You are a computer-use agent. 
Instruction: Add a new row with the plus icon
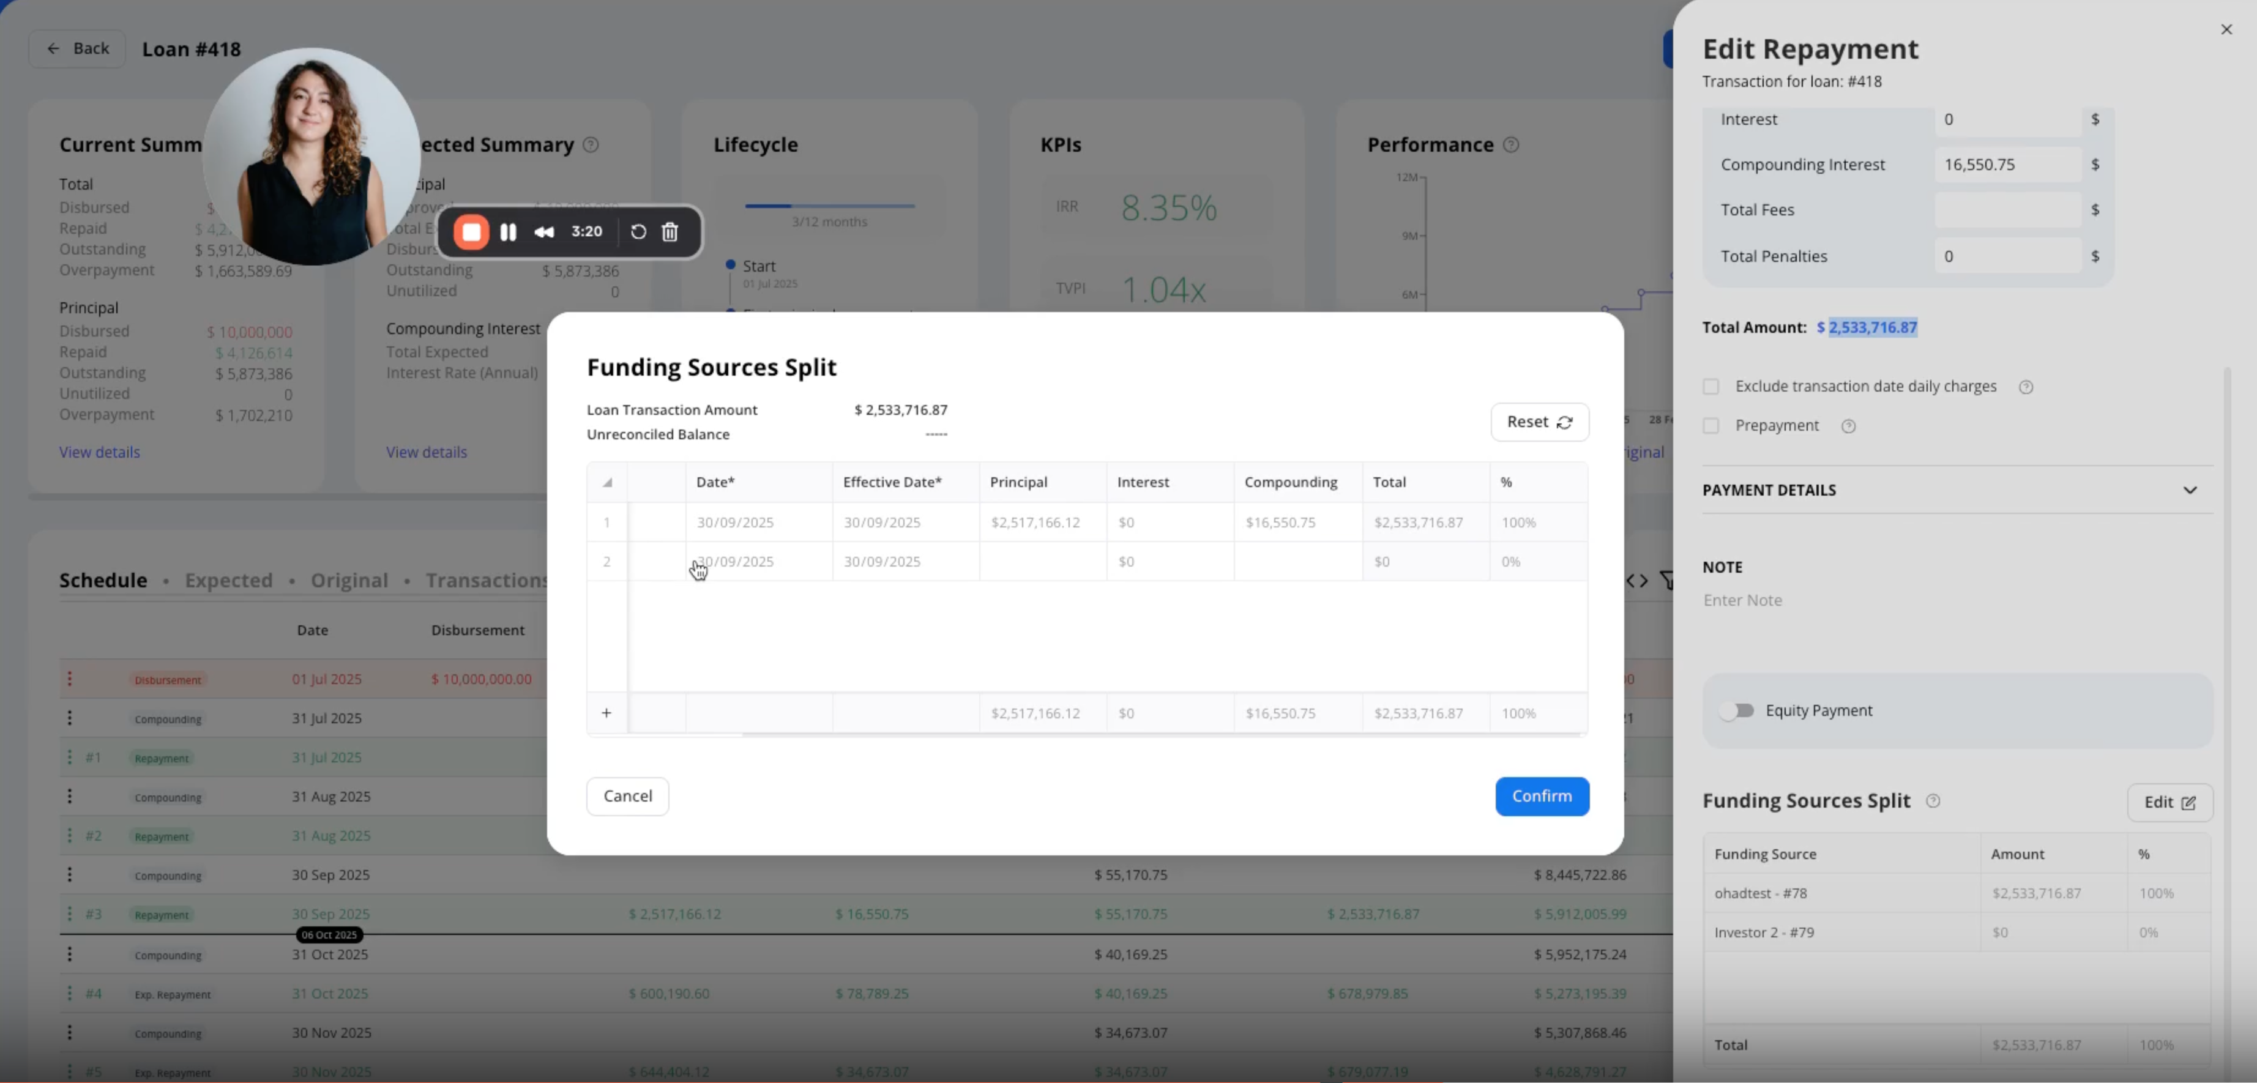[x=606, y=713]
